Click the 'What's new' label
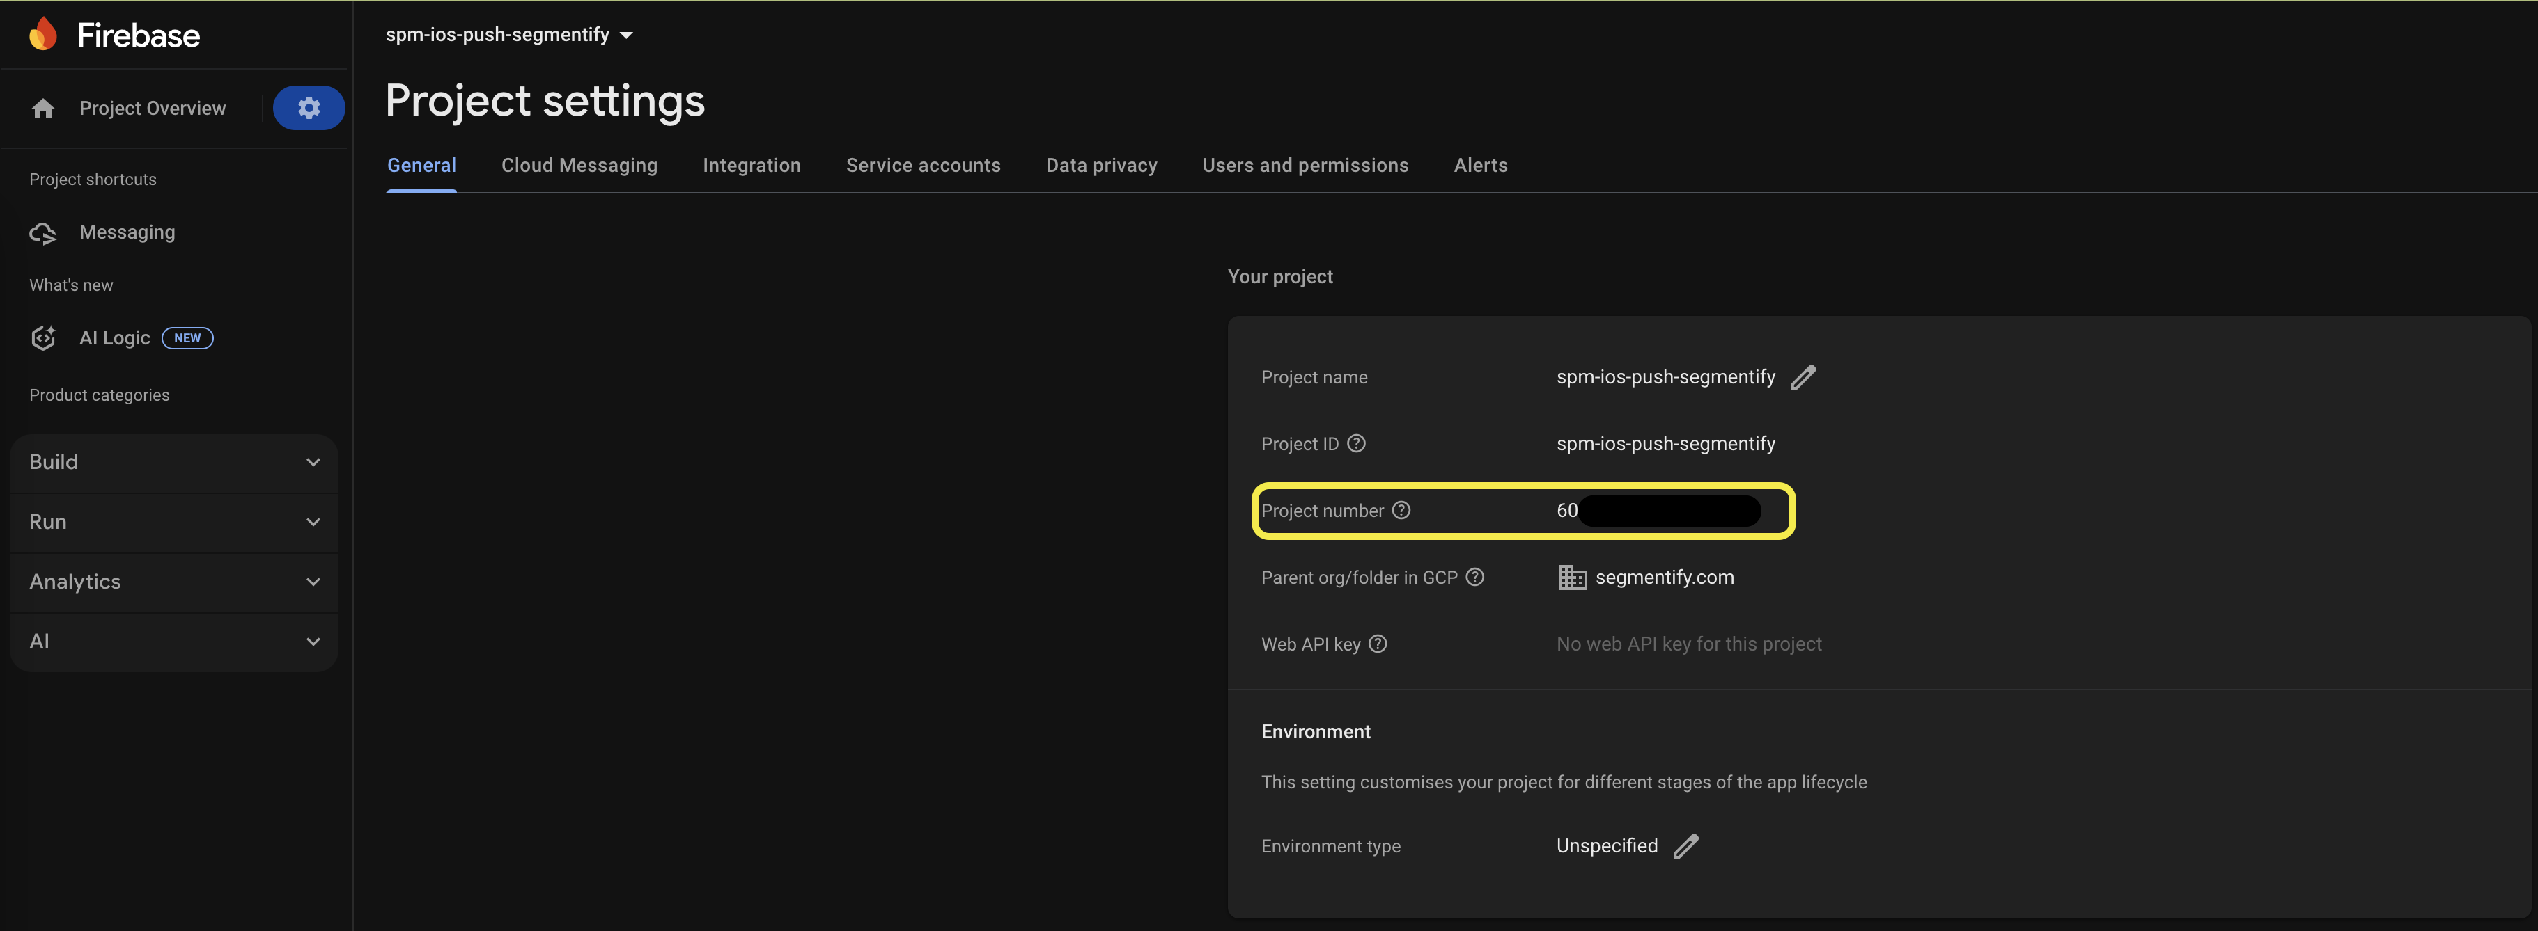The height and width of the screenshot is (931, 2538). [x=71, y=285]
